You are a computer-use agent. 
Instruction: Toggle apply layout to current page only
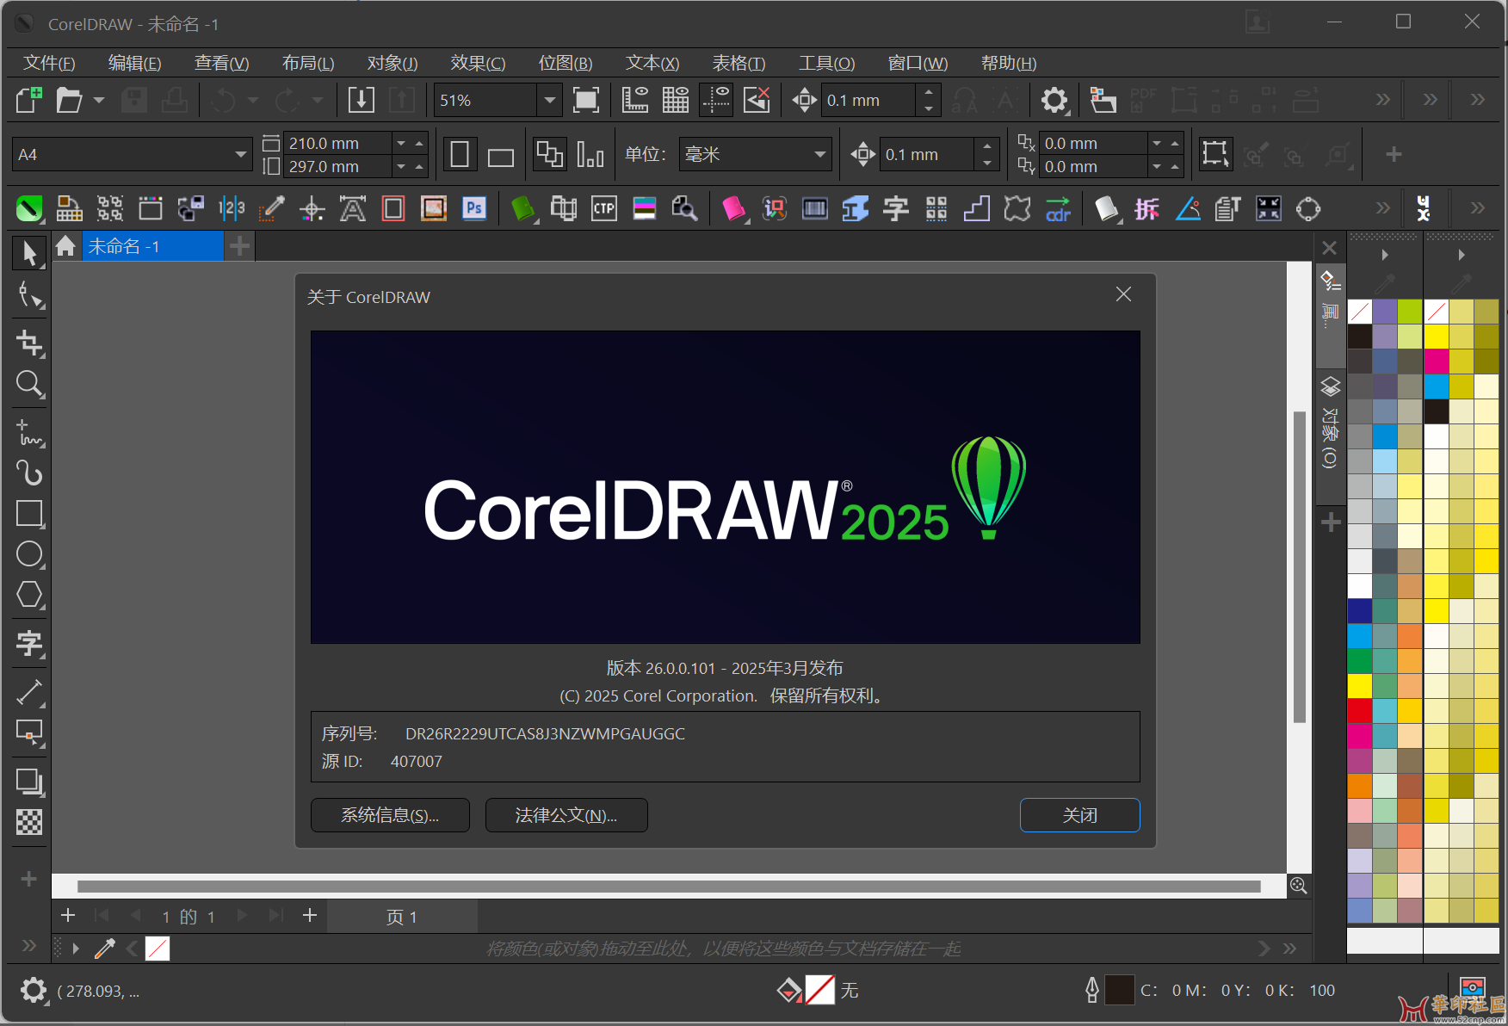(x=590, y=155)
